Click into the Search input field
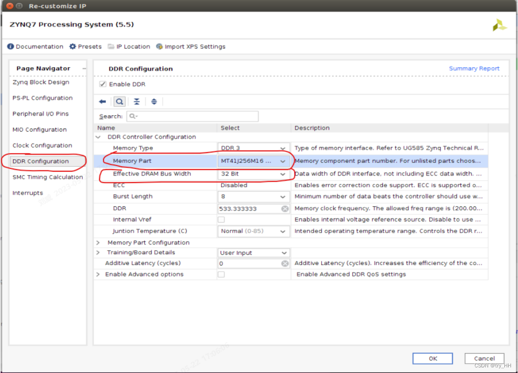 (192, 116)
